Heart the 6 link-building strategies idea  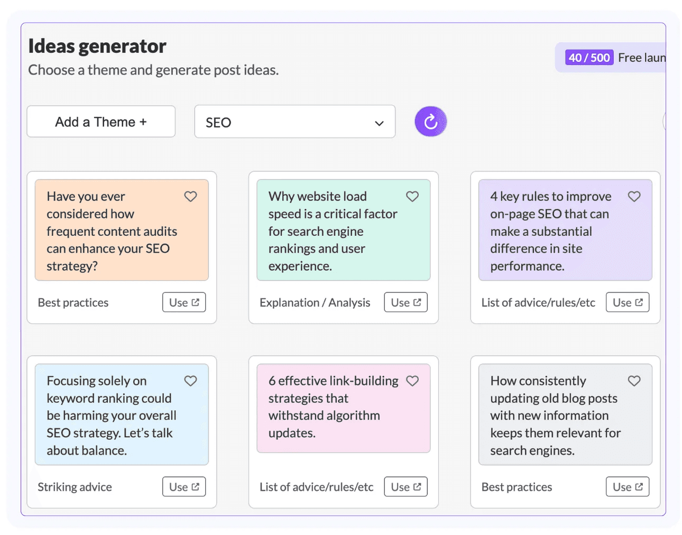tap(412, 381)
